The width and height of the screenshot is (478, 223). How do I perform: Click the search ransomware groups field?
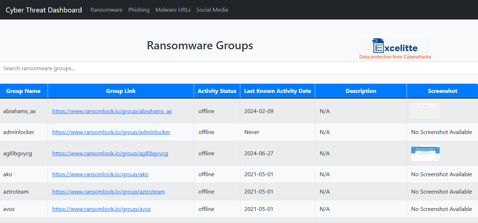(142, 68)
